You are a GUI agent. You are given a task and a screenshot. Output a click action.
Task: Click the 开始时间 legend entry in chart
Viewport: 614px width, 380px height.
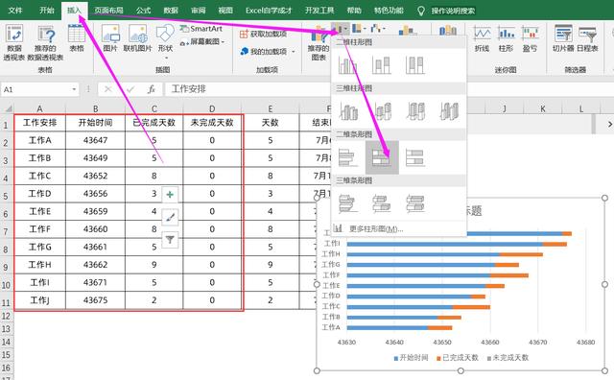[411, 358]
